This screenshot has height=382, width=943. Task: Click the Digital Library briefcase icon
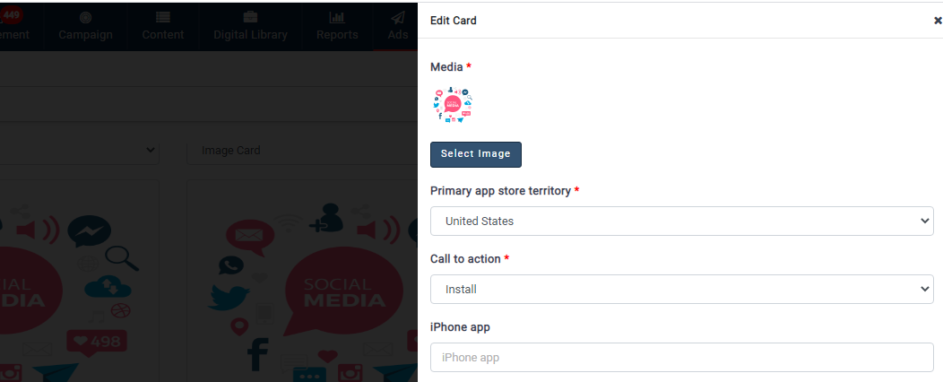250,18
